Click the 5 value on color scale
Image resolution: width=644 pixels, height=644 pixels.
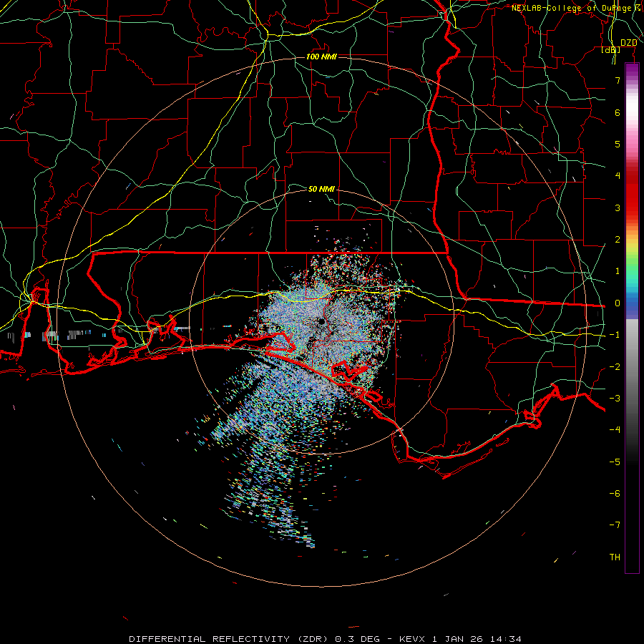point(618,144)
